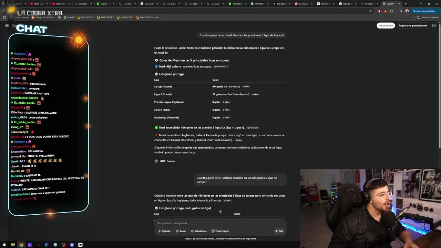Open sportsadda.com citation after Total acumulado
Image resolution: width=441 pixels, height=248 pixels.
(x=253, y=128)
